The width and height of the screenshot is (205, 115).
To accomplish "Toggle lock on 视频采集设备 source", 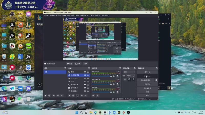I will [x=88, y=75].
